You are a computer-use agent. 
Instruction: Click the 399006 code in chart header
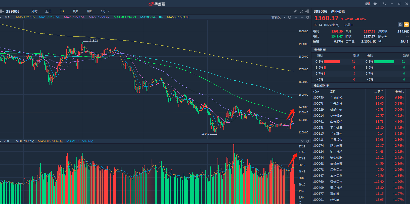pos(13,12)
